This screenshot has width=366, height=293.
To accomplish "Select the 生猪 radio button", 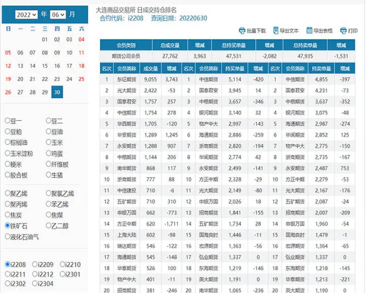I will pyautogui.click(x=49, y=175).
